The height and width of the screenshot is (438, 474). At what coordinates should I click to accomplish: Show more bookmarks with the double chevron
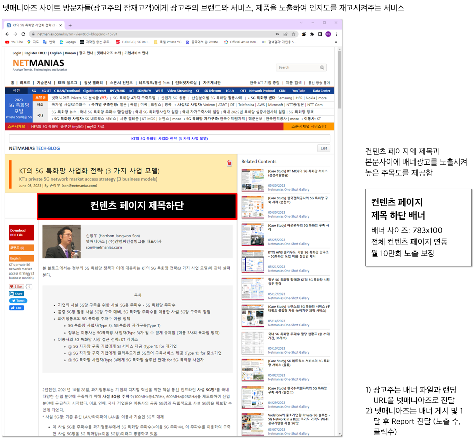click(x=336, y=42)
